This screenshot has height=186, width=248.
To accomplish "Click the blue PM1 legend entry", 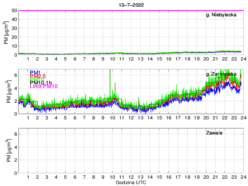I will [34, 72].
